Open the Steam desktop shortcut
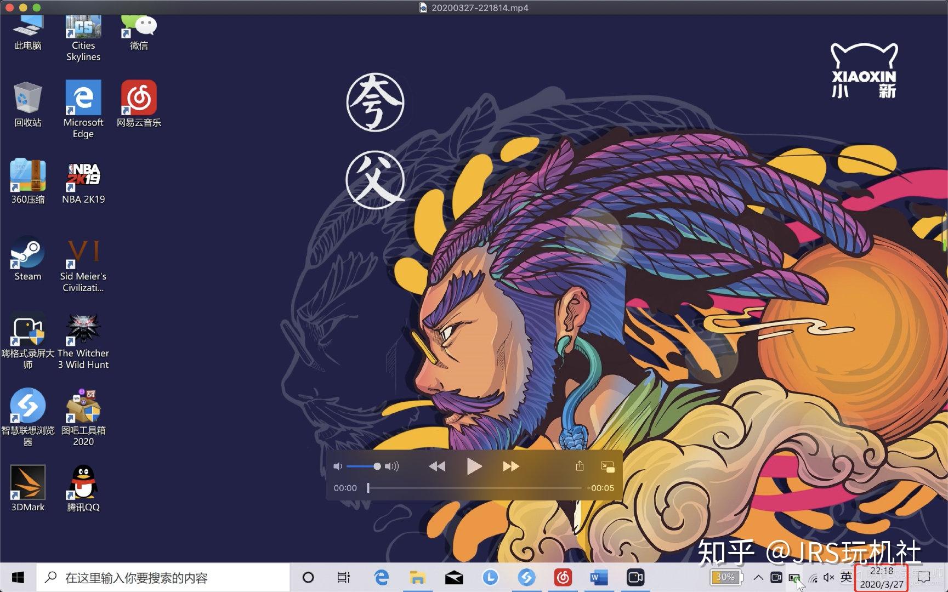Screen dimensions: 948x592 28,258
